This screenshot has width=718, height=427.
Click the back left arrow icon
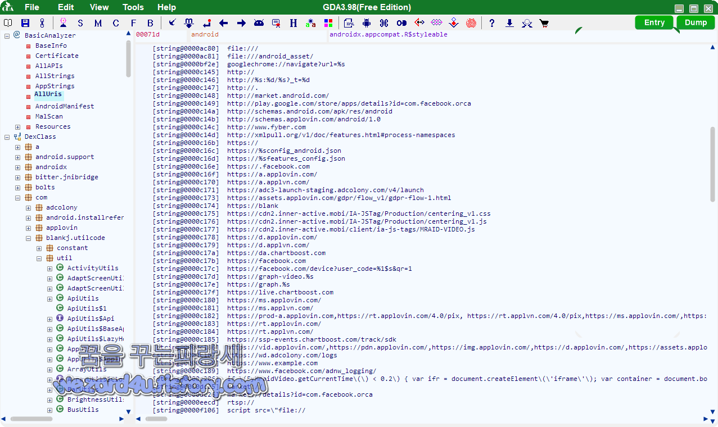(x=224, y=23)
